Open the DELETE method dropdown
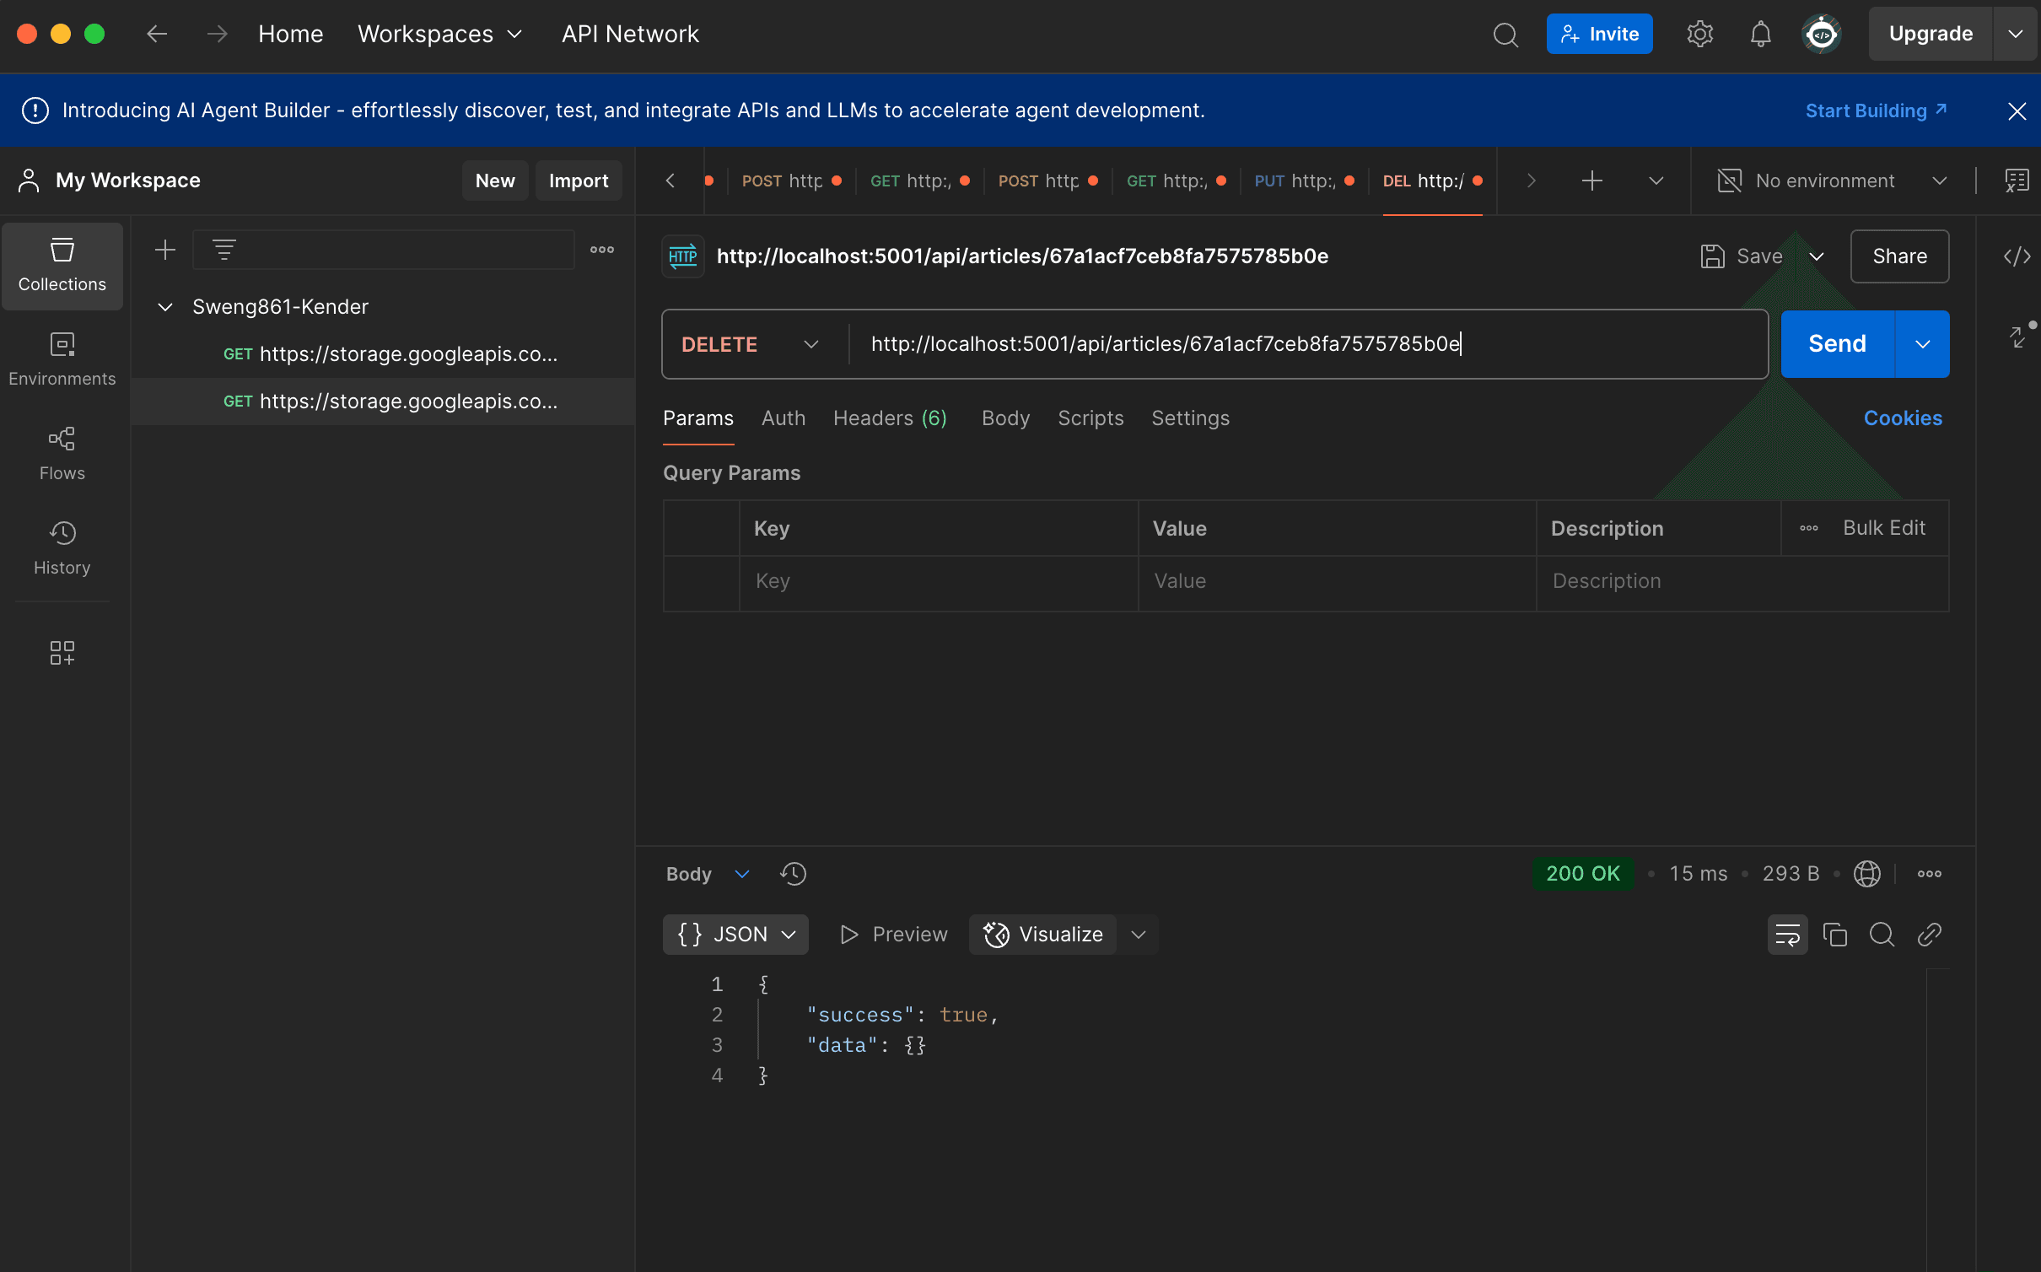2041x1272 pixels. (x=750, y=344)
